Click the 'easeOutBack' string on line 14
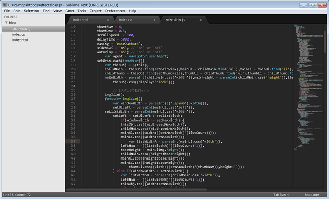This screenshot has height=199, width=329. (x=129, y=44)
